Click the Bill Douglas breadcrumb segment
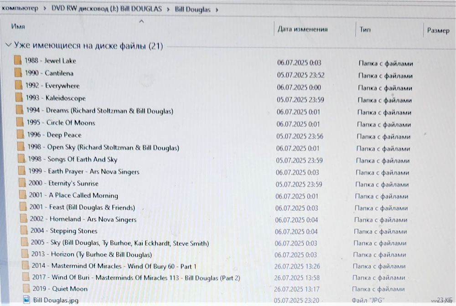 pos(192,10)
